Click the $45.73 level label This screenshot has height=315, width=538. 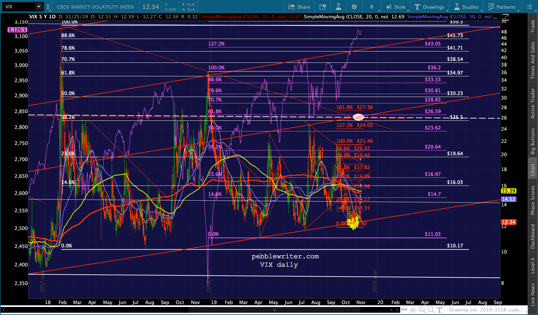tap(455, 35)
